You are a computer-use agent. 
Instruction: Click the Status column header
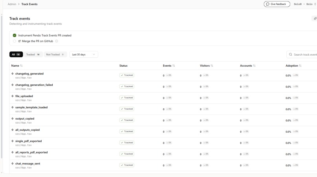click(x=123, y=66)
